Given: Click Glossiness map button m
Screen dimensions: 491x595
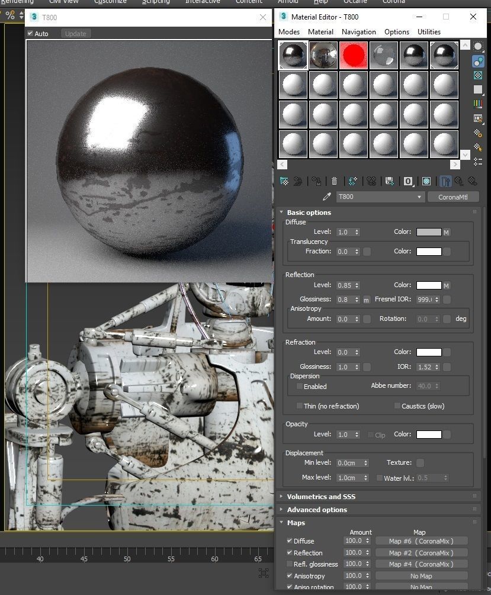Looking at the screenshot, I should tap(367, 300).
